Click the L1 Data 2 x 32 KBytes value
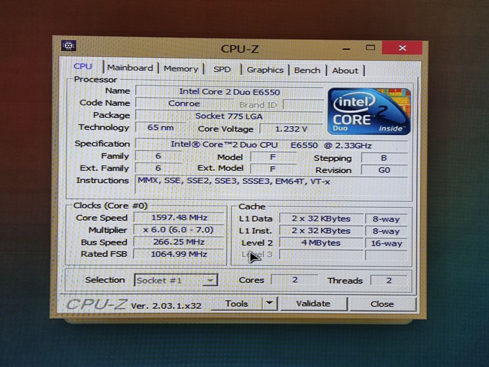This screenshot has width=489, height=367. [321, 219]
